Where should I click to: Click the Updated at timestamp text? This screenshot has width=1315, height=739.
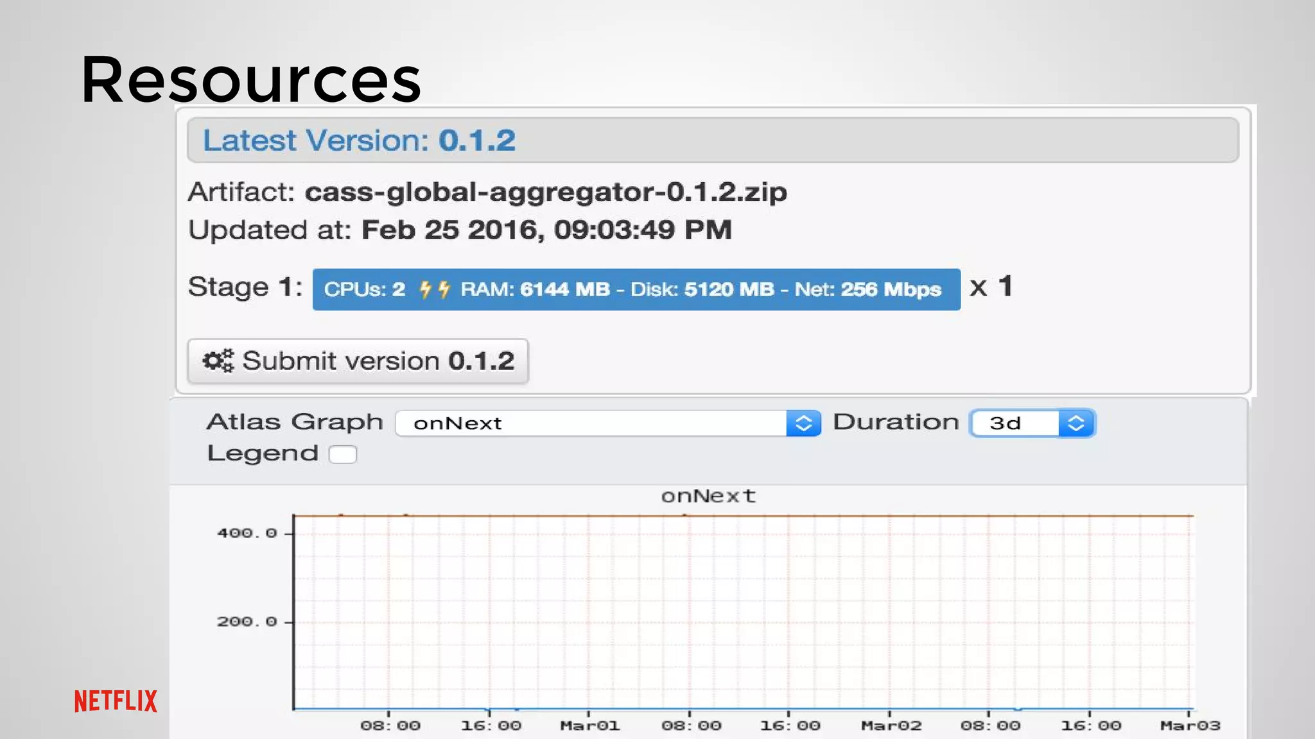[x=546, y=230]
